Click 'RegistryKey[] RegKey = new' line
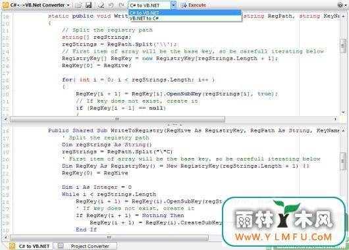The width and height of the screenshot is (349, 250). click(170, 59)
